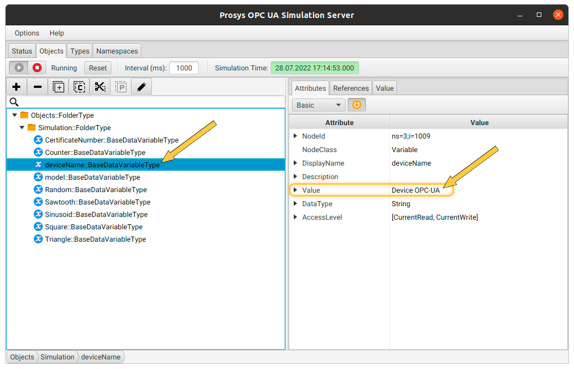The width and height of the screenshot is (574, 369).
Task: Click the Simulation folder icon
Action: point(32,127)
